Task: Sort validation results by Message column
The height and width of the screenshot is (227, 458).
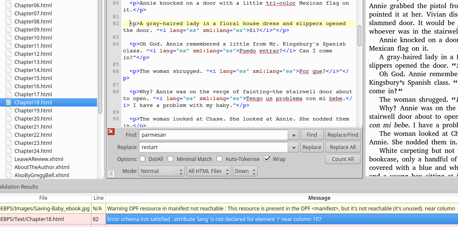Action: 319,198
